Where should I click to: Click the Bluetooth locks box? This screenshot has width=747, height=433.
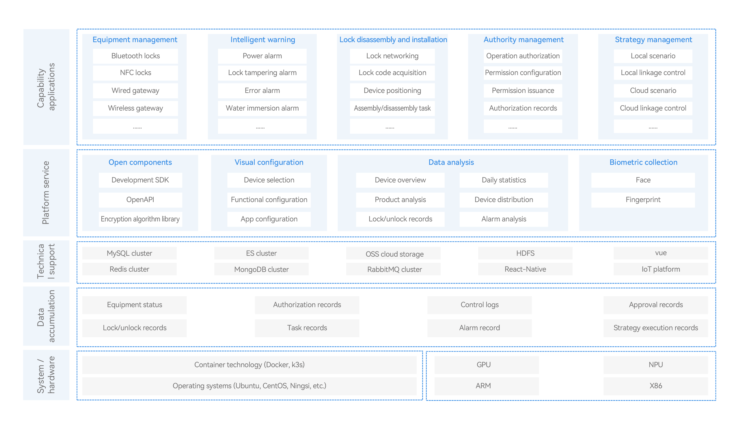[x=135, y=56]
